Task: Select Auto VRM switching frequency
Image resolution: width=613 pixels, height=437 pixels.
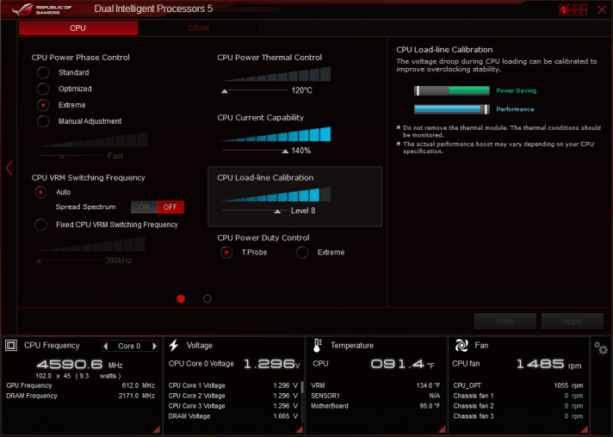Action: coord(40,192)
